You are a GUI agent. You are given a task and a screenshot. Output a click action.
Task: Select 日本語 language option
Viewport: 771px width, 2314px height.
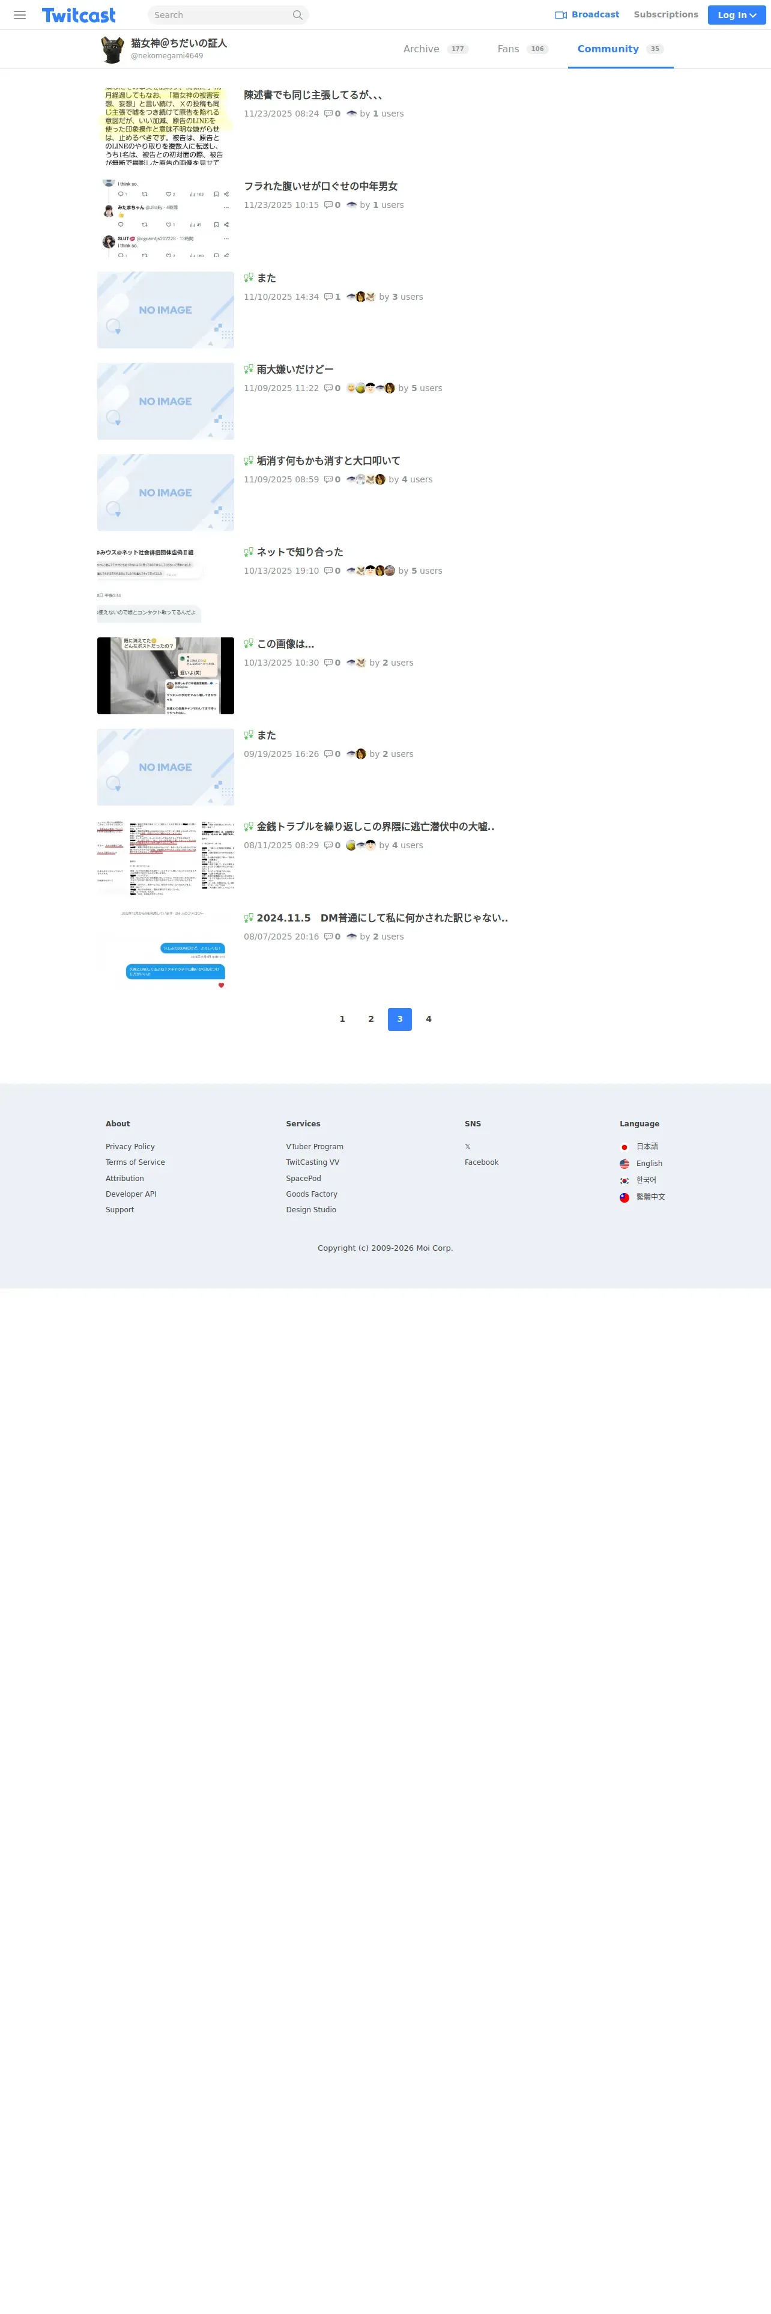pos(639,1147)
